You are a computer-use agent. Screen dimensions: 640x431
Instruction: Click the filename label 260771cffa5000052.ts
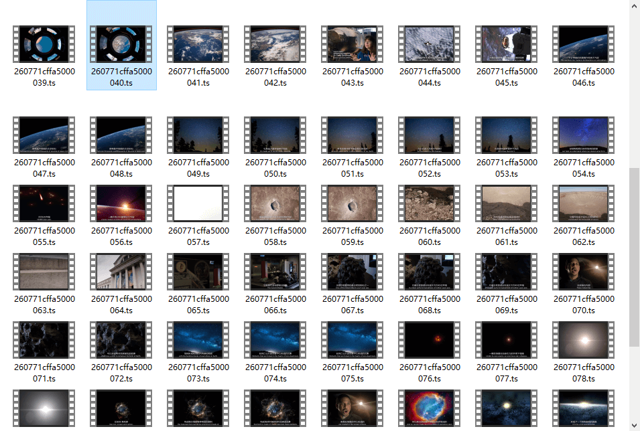(x=430, y=168)
